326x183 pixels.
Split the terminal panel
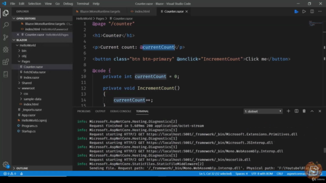[296, 111]
